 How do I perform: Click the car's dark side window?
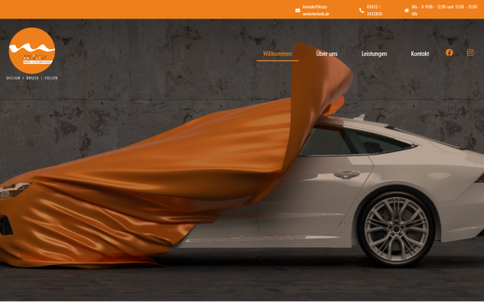(355, 141)
